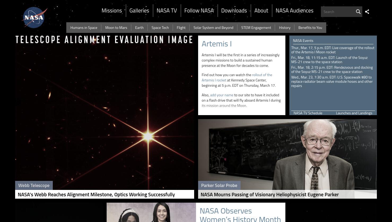Viewport: 392px width, 222px height.
Task: Open the Women's History Month photo
Action: [x=151, y=212]
